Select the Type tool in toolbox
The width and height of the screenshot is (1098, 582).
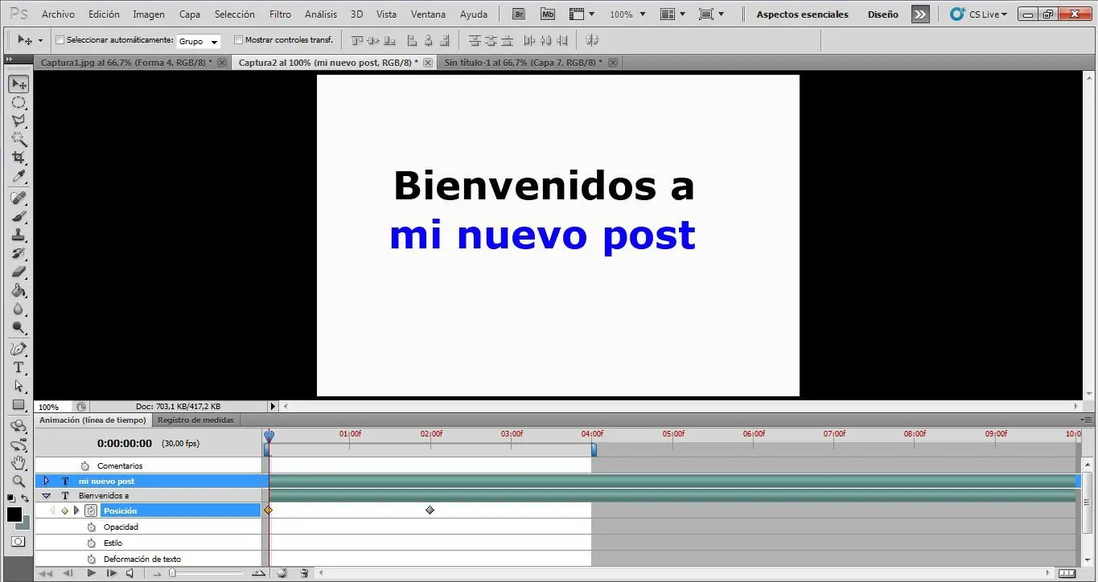(19, 368)
